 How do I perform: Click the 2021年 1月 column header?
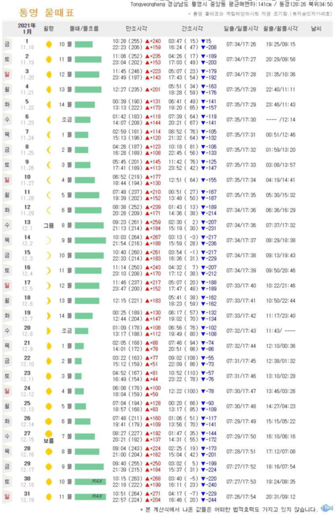pyautogui.click(x=27, y=29)
